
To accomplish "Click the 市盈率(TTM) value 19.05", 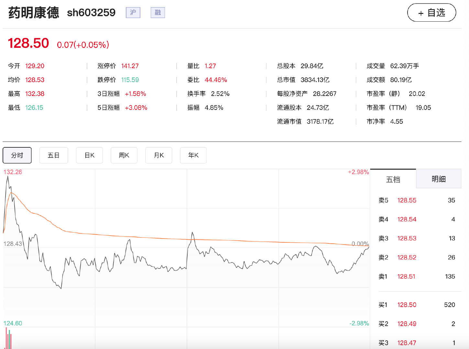I will pos(423,108).
